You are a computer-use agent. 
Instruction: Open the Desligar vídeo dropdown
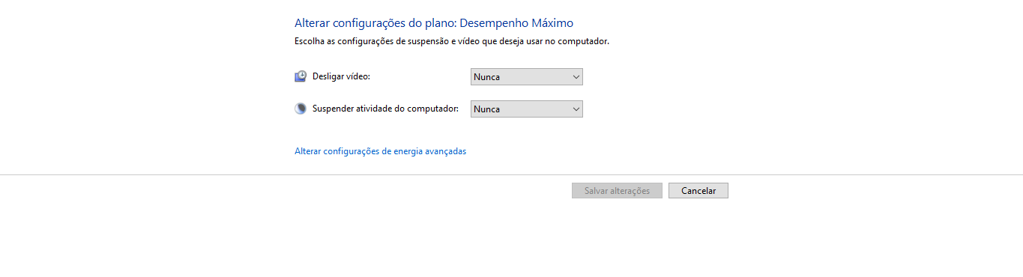point(526,76)
